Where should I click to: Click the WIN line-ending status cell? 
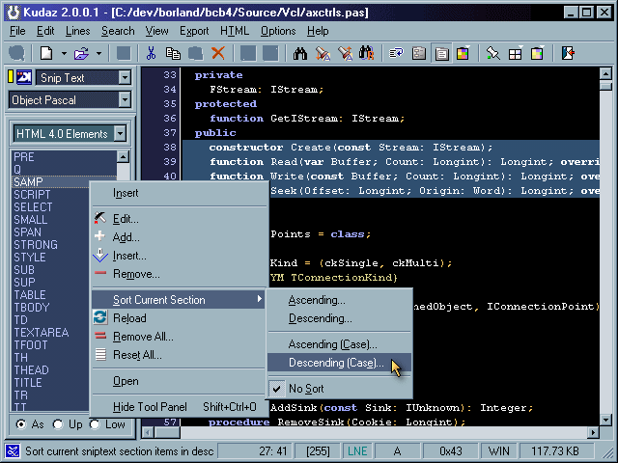click(498, 450)
